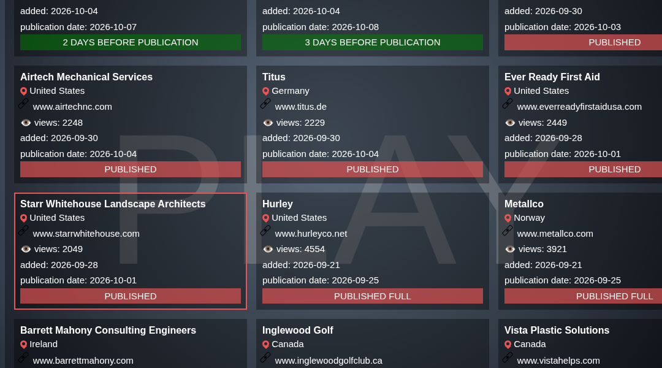
Task: Click the eye icon next to views: 2248
Action: tap(26, 123)
